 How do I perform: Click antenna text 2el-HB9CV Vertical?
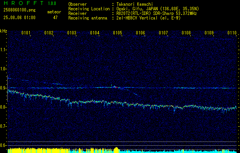137,18
